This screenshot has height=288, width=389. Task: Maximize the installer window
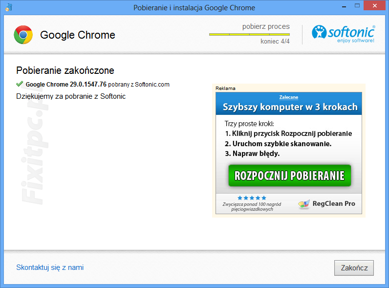pyautogui.click(x=357, y=5)
